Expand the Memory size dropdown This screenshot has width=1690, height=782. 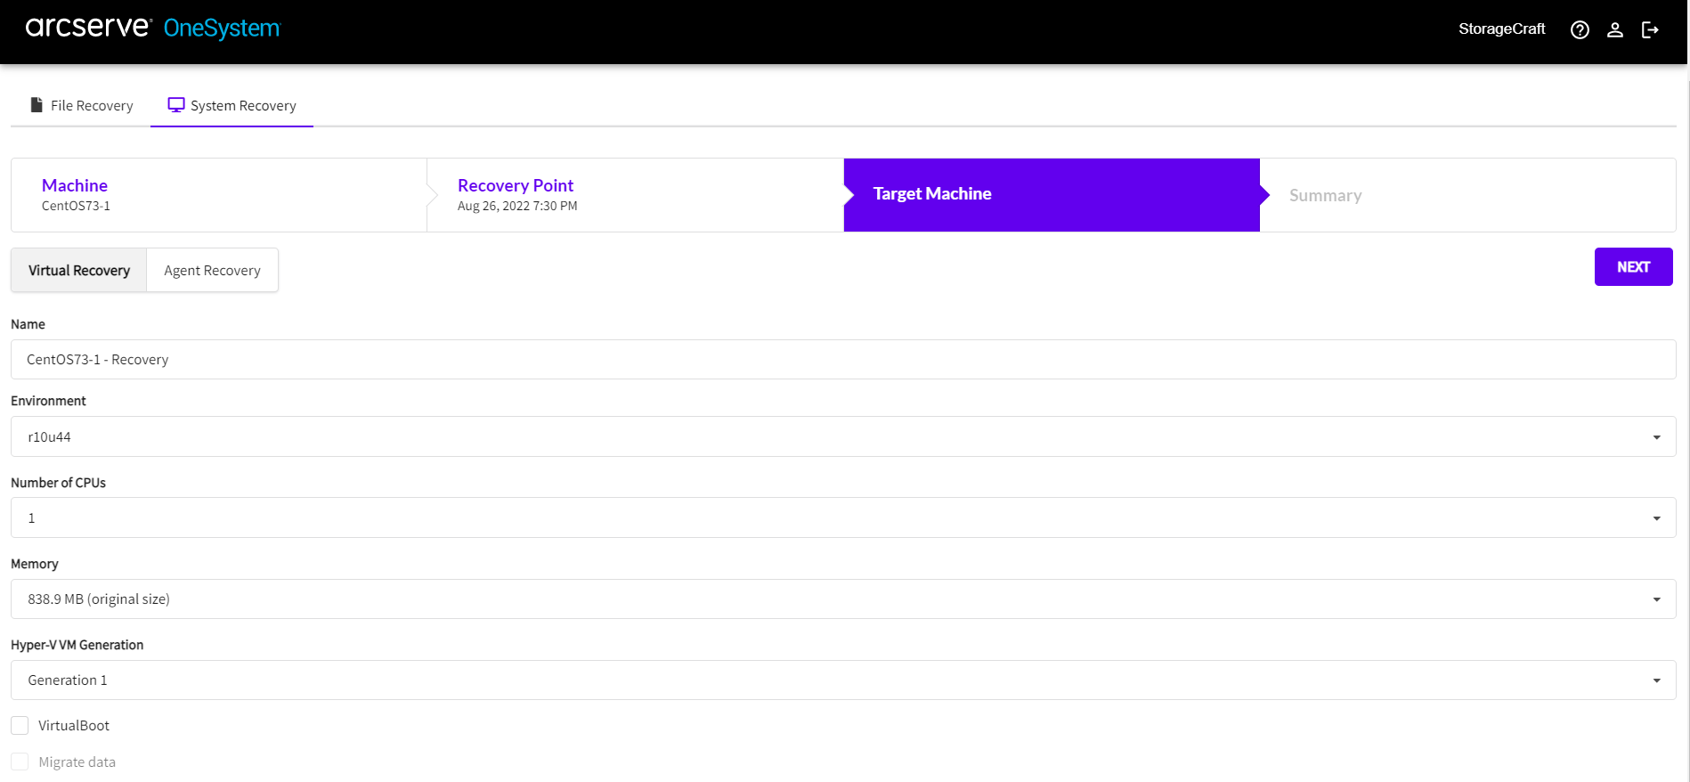(842, 599)
